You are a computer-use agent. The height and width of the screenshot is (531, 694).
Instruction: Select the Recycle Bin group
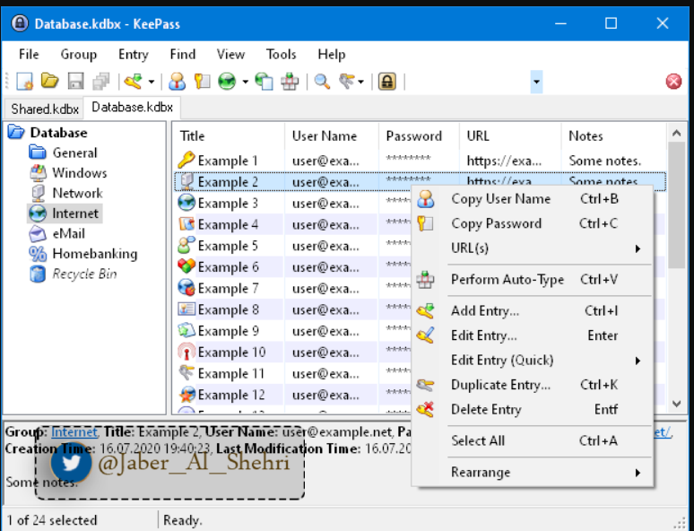tap(84, 274)
